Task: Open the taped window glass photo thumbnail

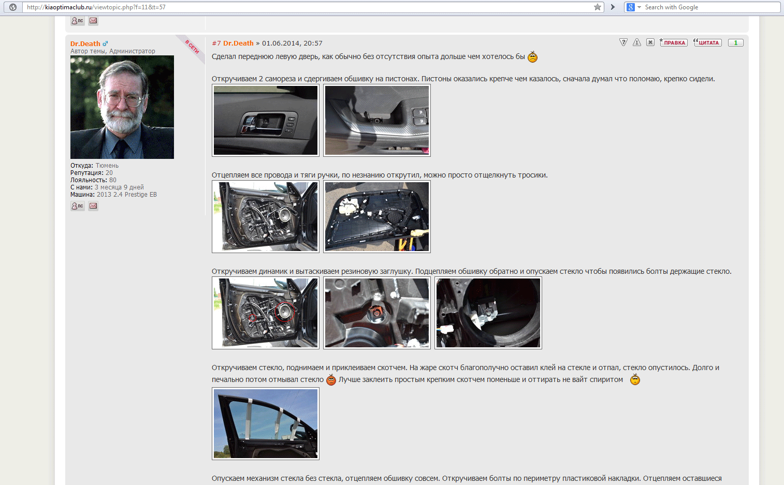Action: pyautogui.click(x=266, y=423)
